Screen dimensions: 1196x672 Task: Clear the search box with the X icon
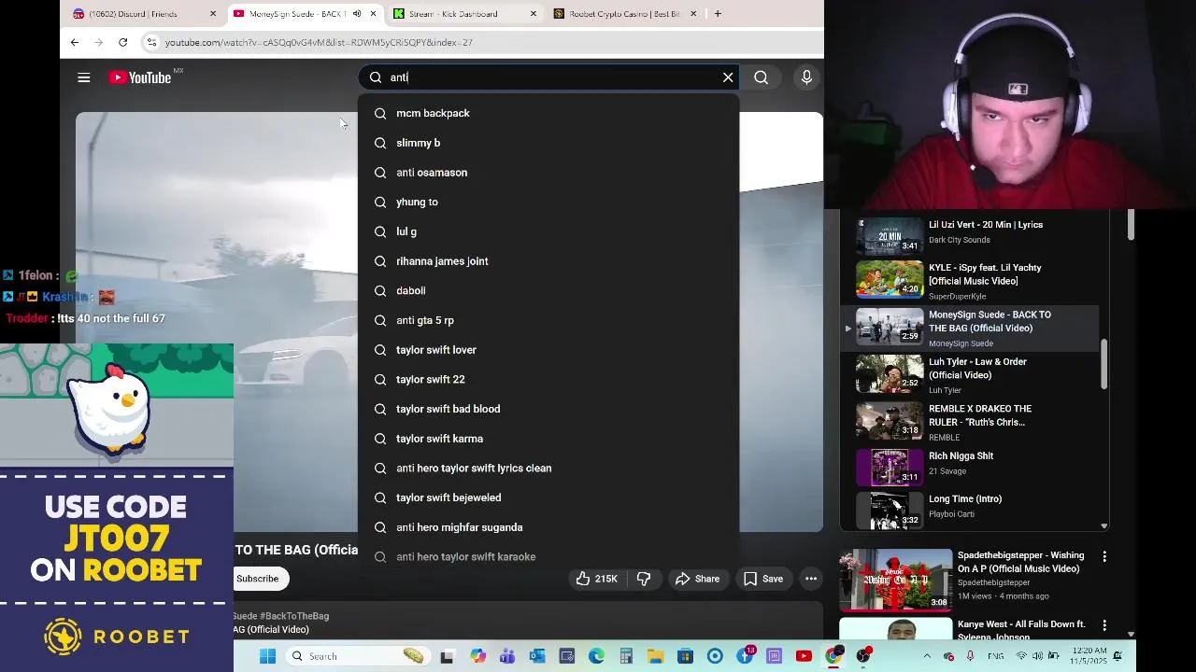[728, 77]
